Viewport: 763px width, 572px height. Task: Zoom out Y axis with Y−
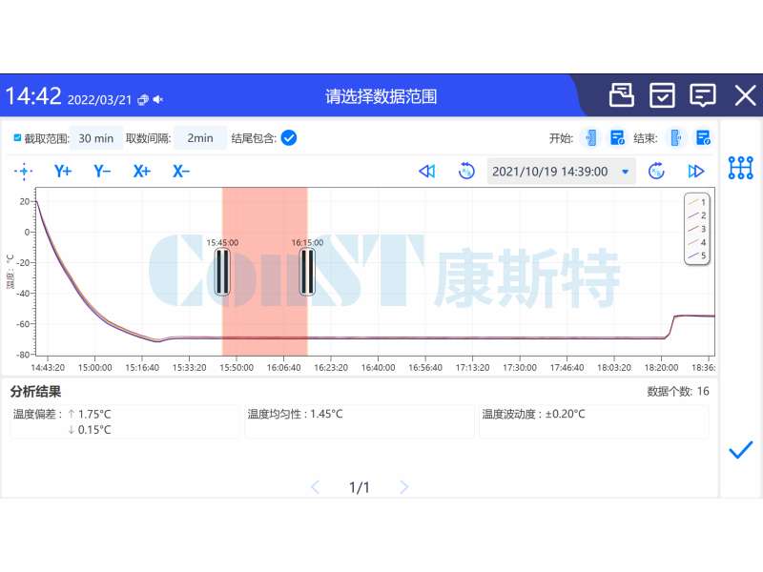[x=102, y=172]
